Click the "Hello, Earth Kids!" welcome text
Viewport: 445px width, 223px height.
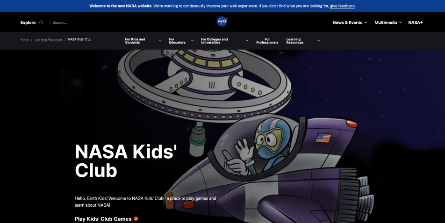coord(145,202)
